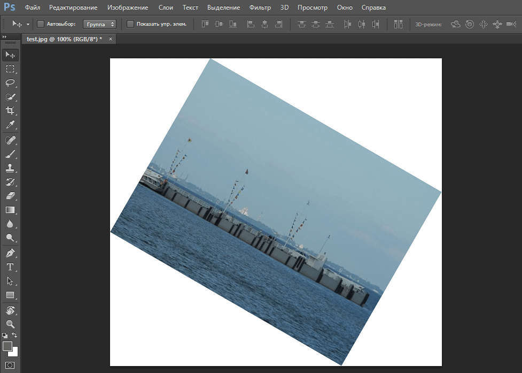
Task: Toggle Quick Mask mode
Action: pos(10,366)
